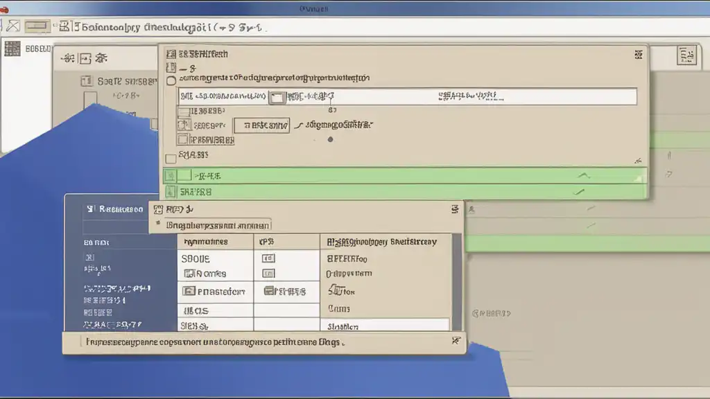
Task: Click the first icon in the back panel header
Action: (68, 58)
